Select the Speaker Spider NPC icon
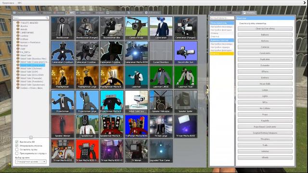This screenshot has width=308, height=173. pyautogui.click(x=185, y=101)
